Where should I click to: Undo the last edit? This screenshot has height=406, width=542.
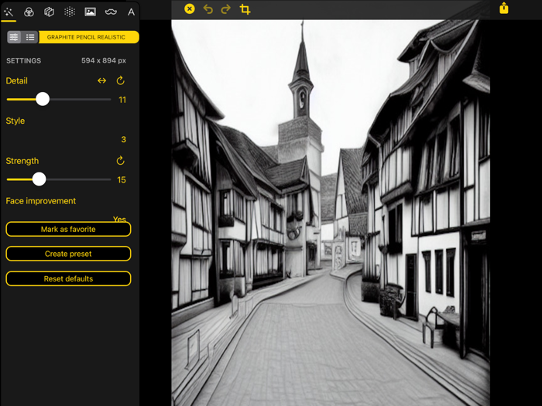(x=208, y=9)
